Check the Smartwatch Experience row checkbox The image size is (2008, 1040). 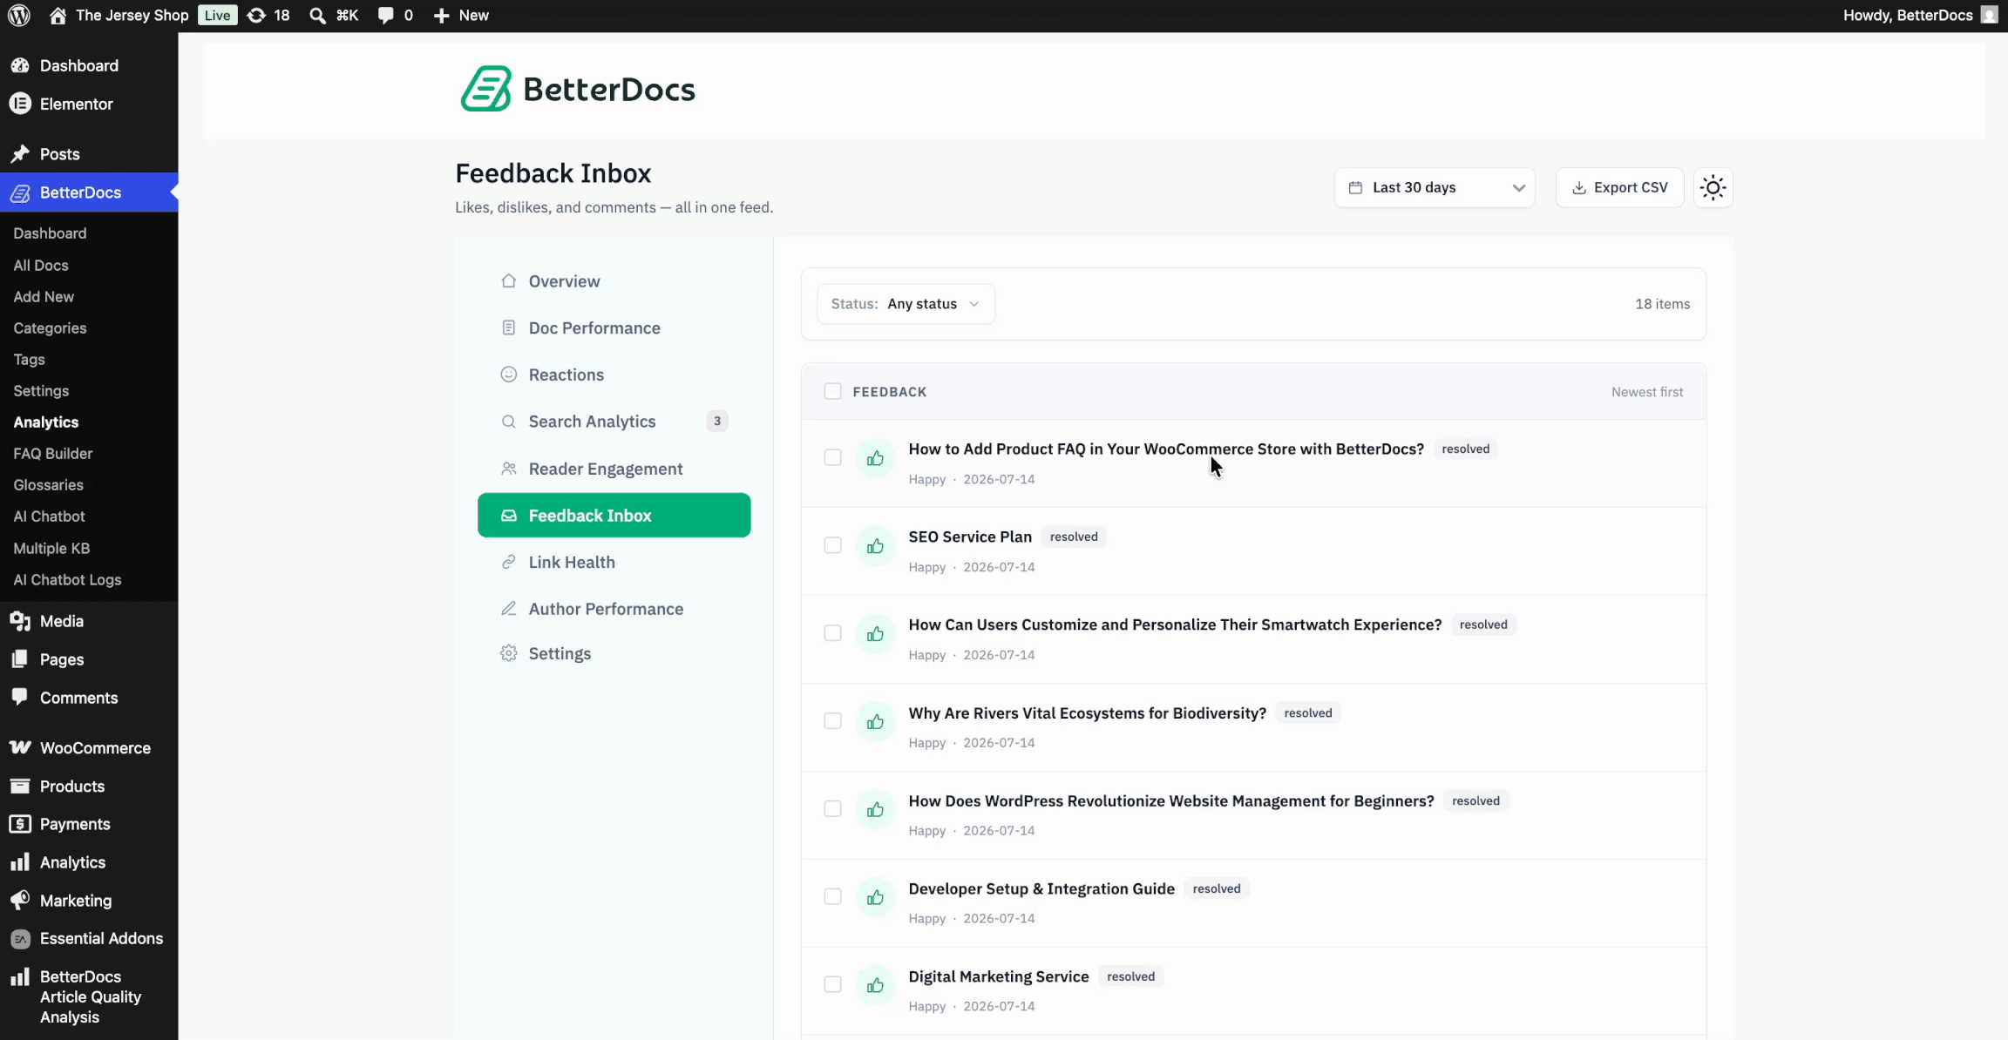832,633
